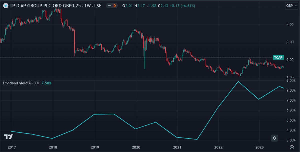Click the dividend yield line's highest peak
This screenshot has height=152, width=300.
coord(238,81)
